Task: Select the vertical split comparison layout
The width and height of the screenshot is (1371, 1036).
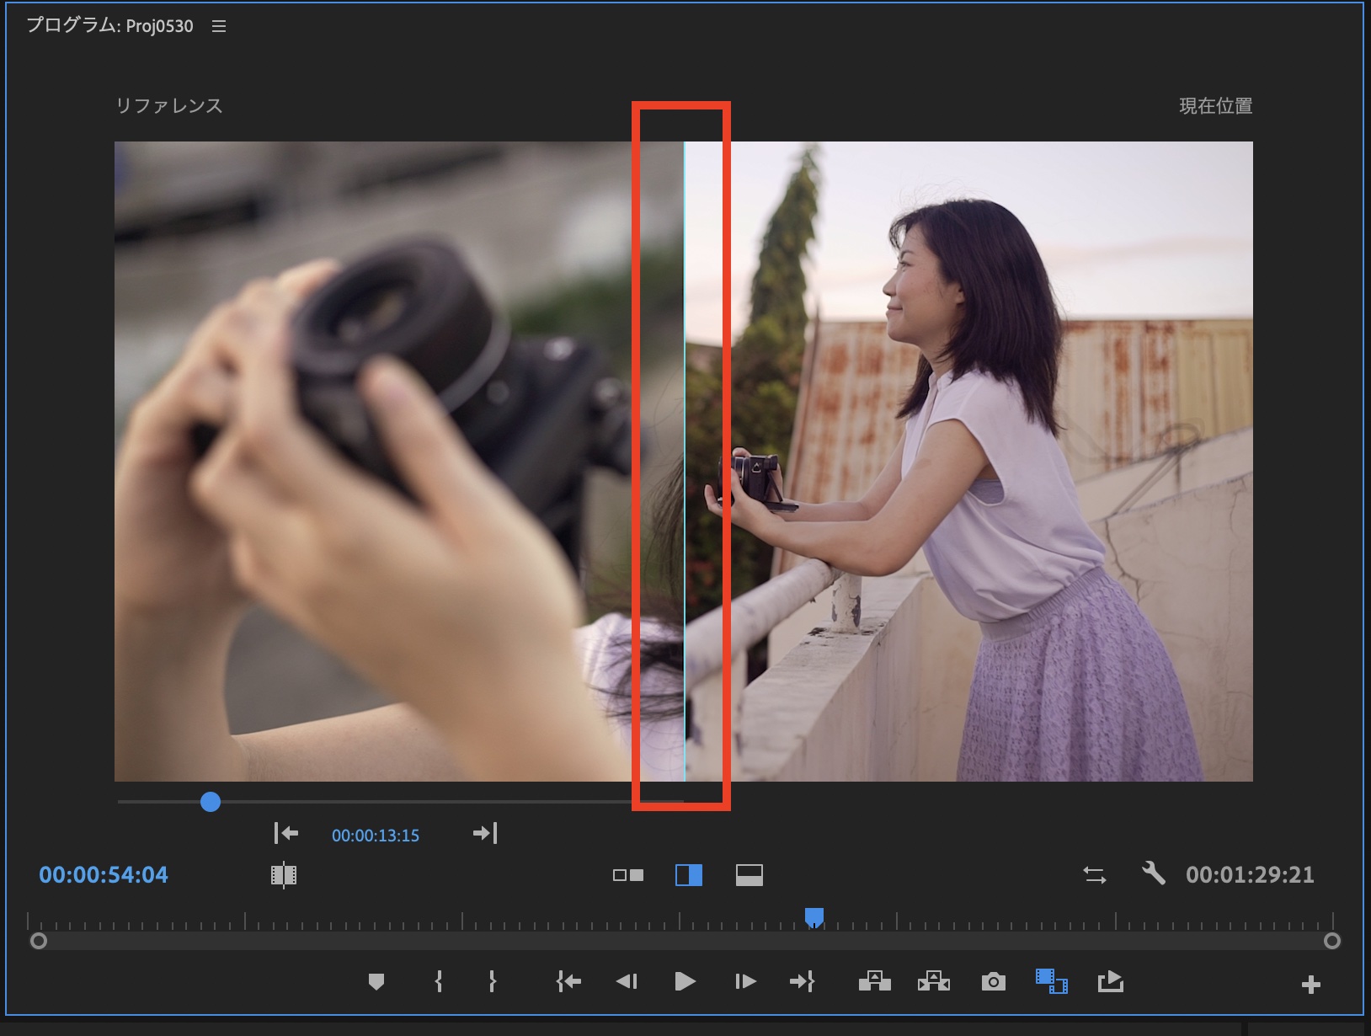Action: click(689, 875)
